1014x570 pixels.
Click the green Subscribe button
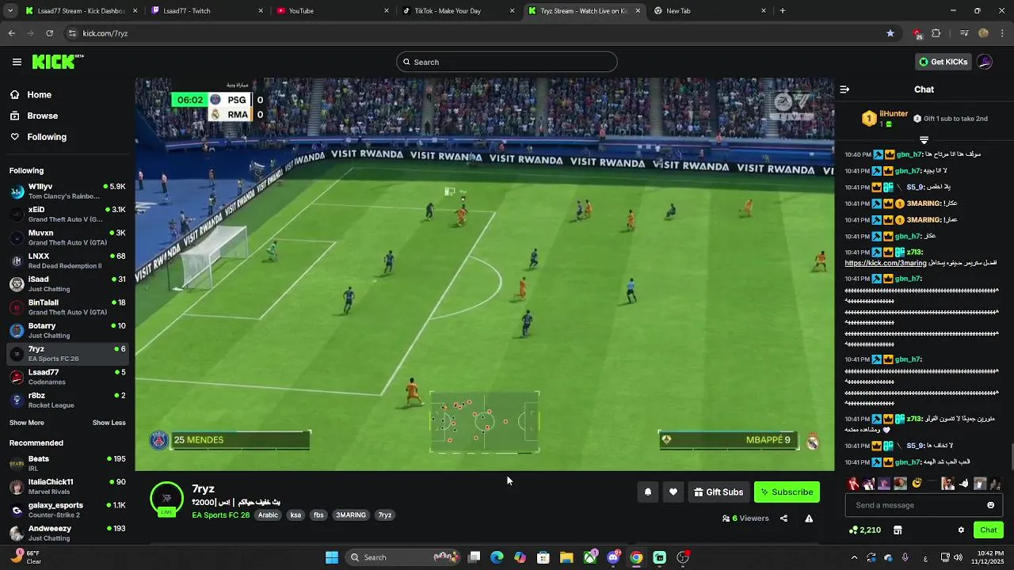pos(787,492)
